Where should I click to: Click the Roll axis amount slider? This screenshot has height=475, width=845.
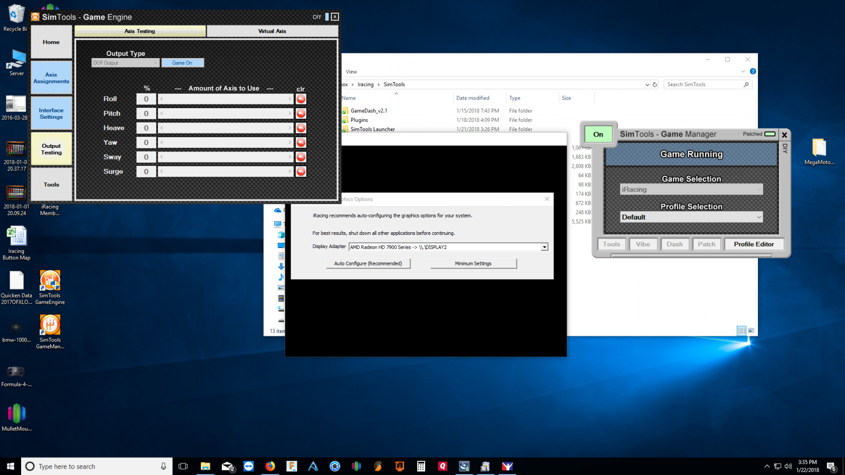click(226, 99)
